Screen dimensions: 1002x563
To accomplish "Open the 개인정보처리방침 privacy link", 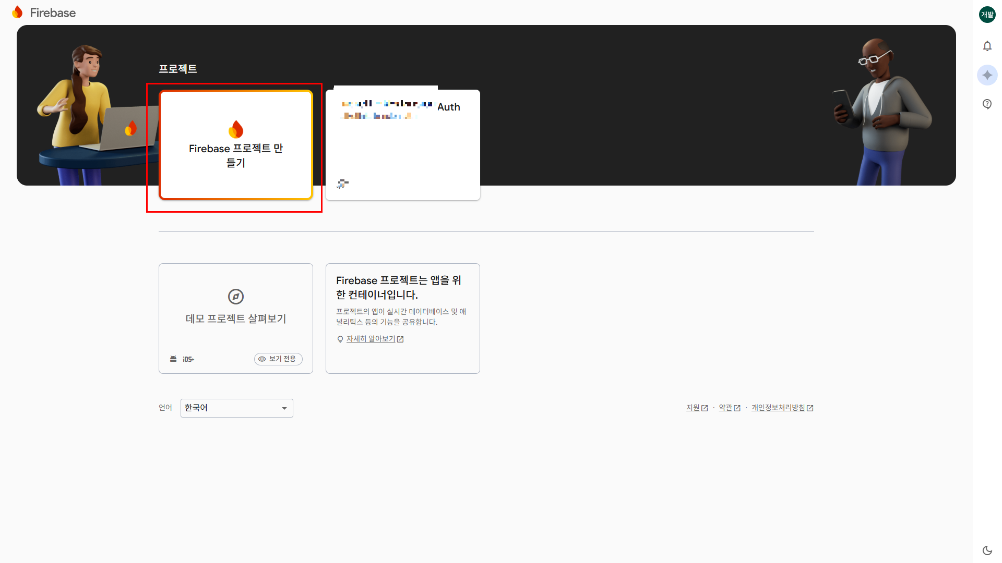I will click(778, 408).
